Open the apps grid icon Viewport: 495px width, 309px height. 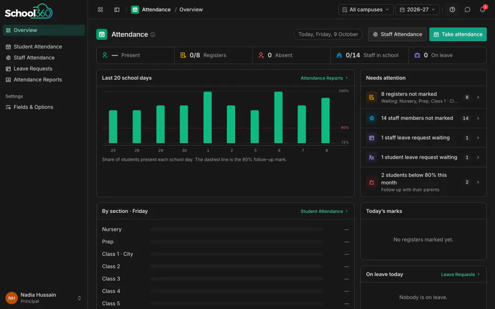(x=100, y=10)
